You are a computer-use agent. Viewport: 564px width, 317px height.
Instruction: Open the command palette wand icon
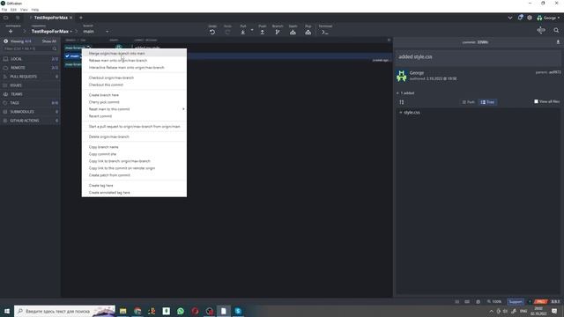(x=541, y=31)
